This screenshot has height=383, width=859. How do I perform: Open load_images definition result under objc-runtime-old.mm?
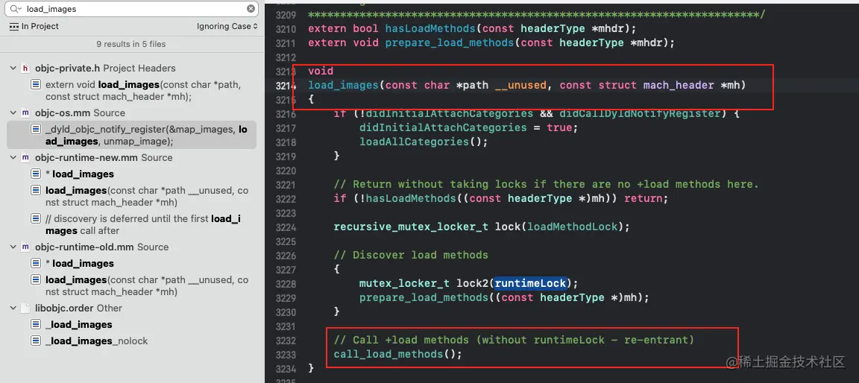click(x=147, y=285)
